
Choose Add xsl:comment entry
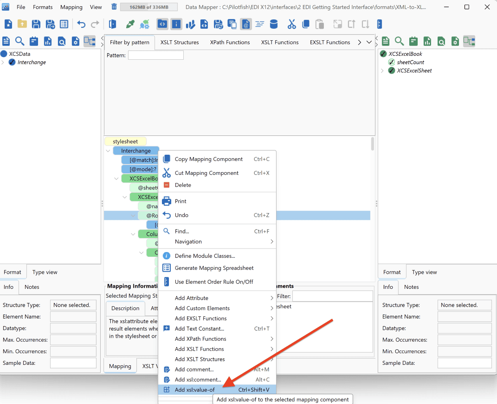[217, 380]
